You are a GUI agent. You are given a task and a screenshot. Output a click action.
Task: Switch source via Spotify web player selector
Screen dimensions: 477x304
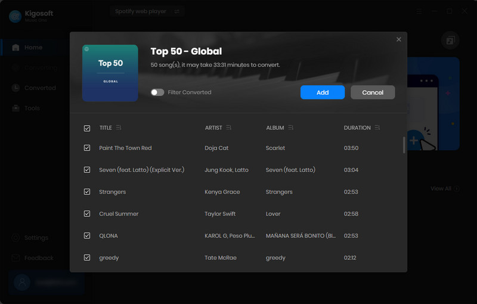pyautogui.click(x=147, y=11)
